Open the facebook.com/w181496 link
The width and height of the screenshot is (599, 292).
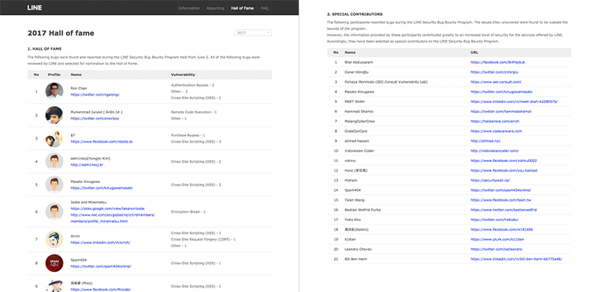pos(502,230)
